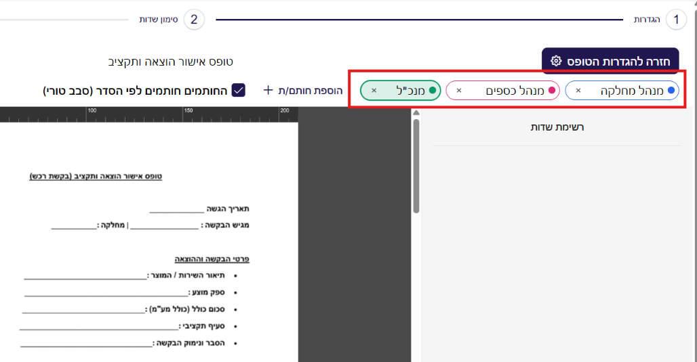The height and width of the screenshot is (362, 697).
Task: Click the 200 mark on the ruler
Action: tap(285, 110)
